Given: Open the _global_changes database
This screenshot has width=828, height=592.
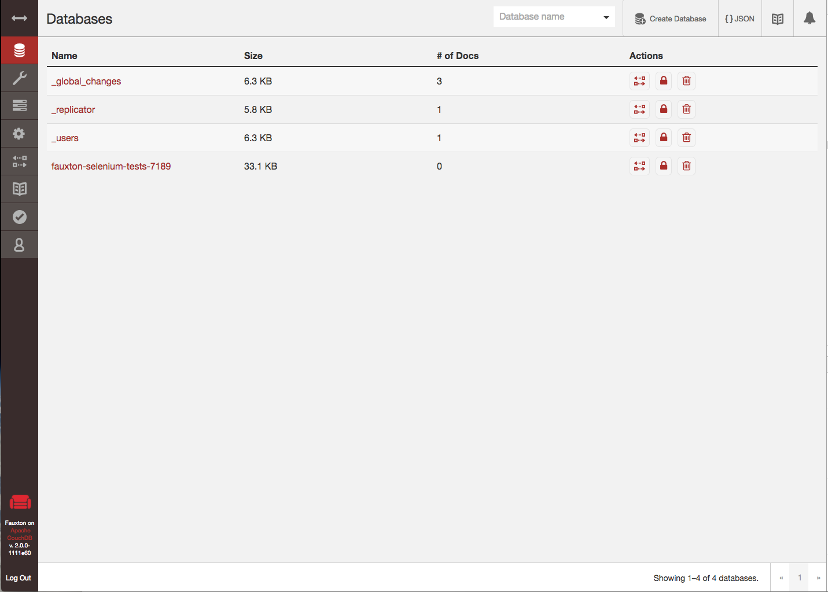Looking at the screenshot, I should [86, 81].
